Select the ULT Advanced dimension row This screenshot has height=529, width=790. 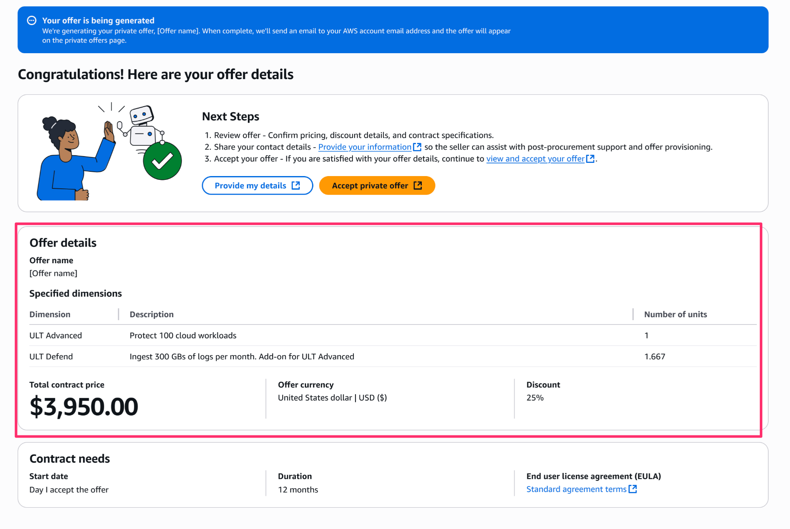[56, 336]
